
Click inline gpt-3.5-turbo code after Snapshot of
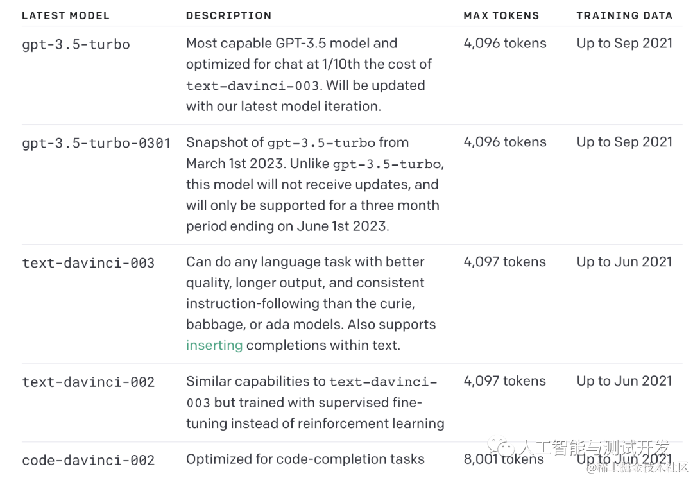coord(321,143)
